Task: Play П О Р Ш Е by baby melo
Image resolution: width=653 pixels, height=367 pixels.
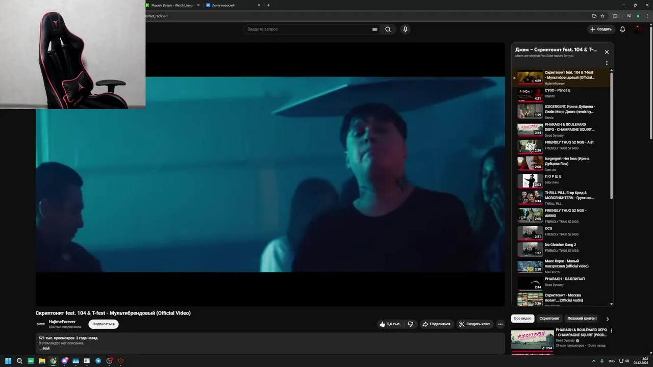Action: click(x=561, y=180)
